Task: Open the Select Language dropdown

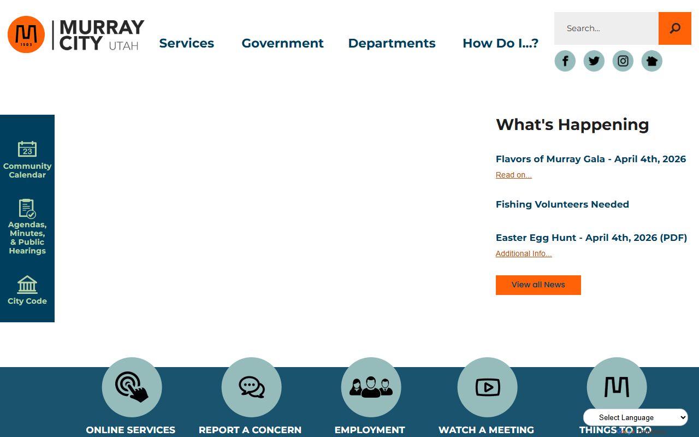Action: point(636,417)
